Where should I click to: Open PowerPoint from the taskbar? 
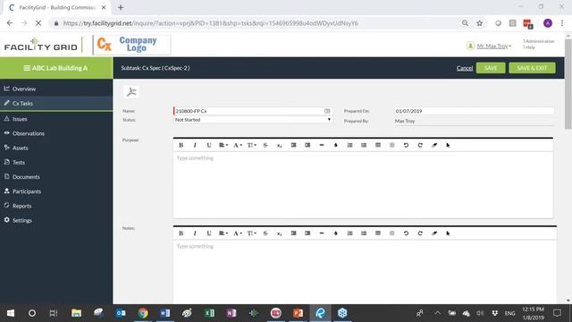[x=298, y=313]
